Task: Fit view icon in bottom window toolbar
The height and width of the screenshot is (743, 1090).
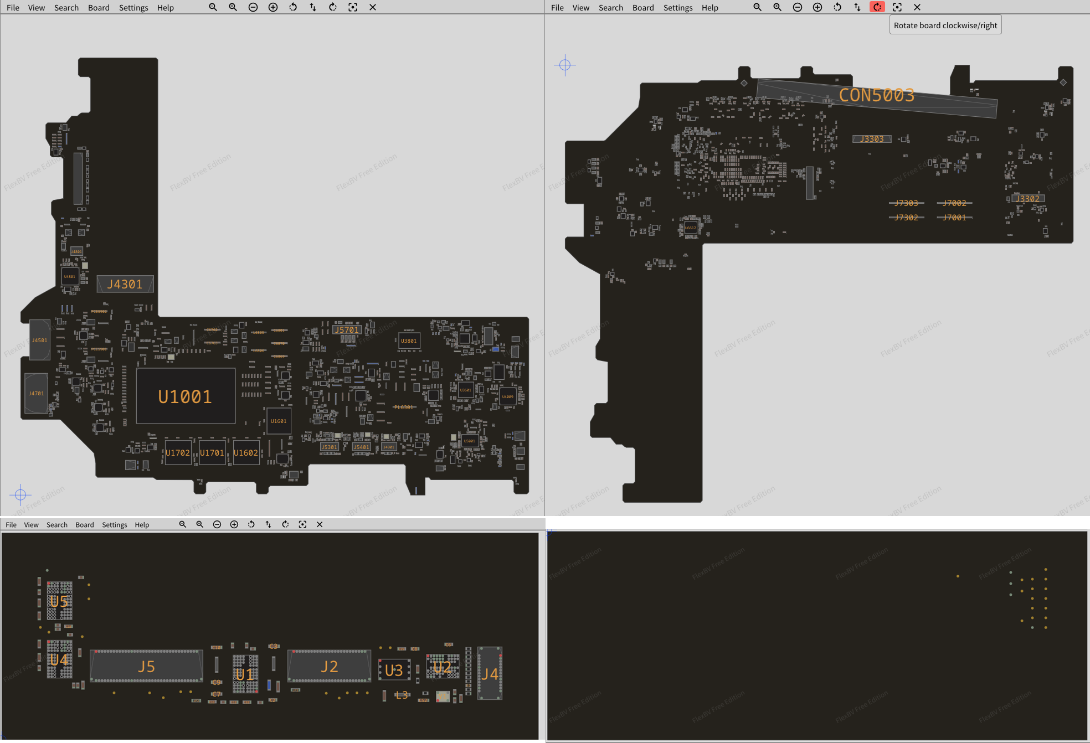Action: (x=302, y=524)
